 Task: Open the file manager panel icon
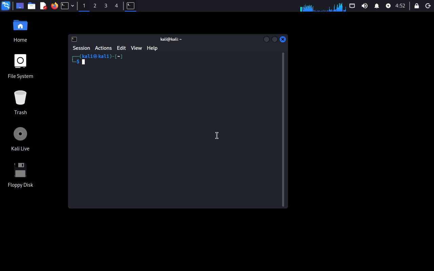pyautogui.click(x=32, y=6)
